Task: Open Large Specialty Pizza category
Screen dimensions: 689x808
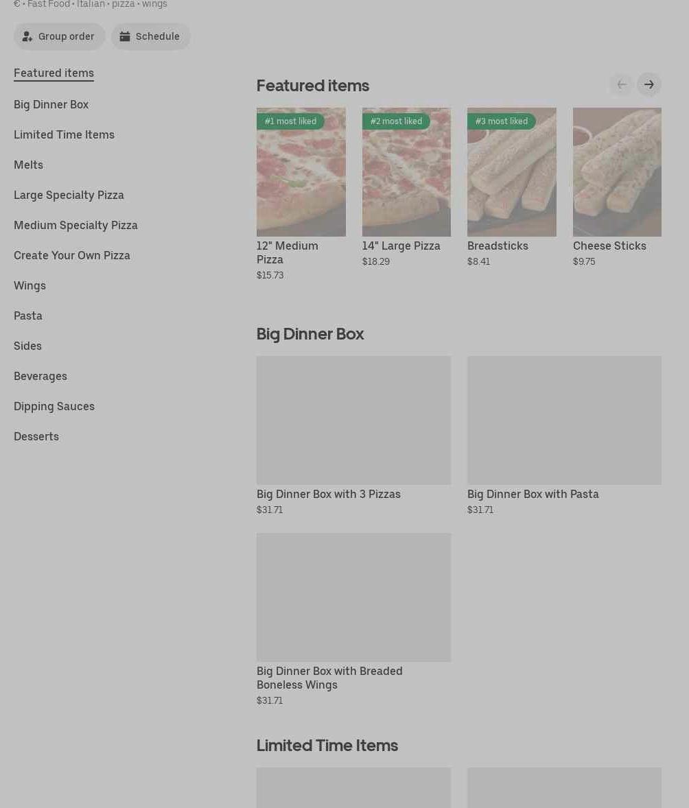Action: click(x=69, y=195)
